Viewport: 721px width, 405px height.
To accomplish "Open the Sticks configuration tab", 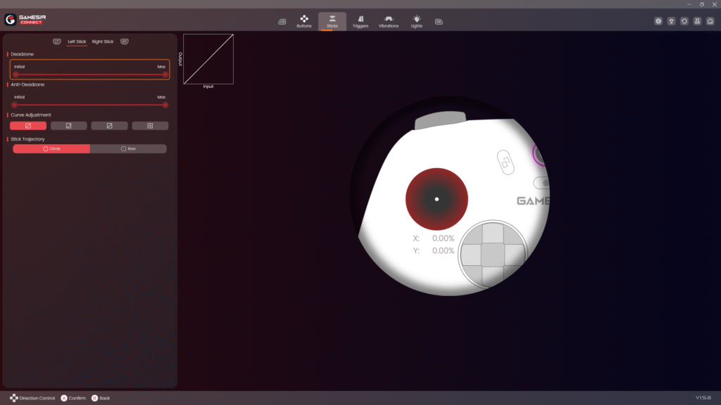I will click(x=332, y=22).
